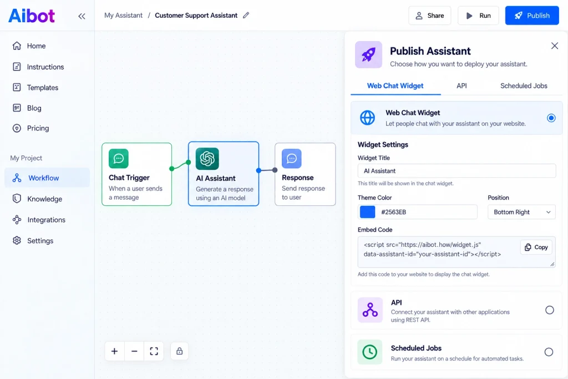Open the Knowledge menu item
568x379 pixels.
click(47, 199)
